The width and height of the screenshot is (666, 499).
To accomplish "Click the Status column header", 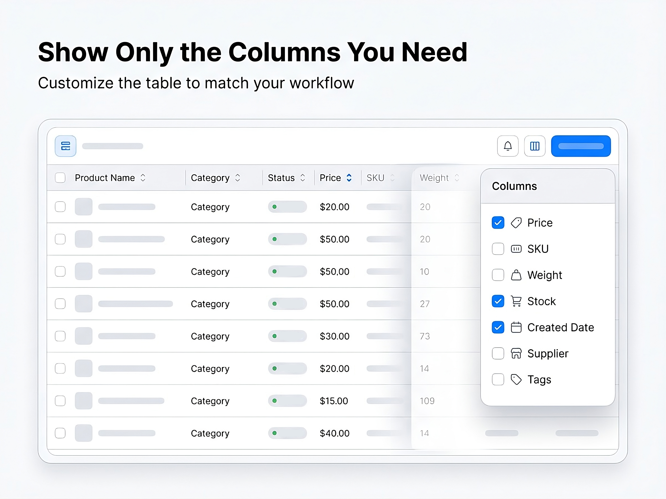I will click(281, 178).
